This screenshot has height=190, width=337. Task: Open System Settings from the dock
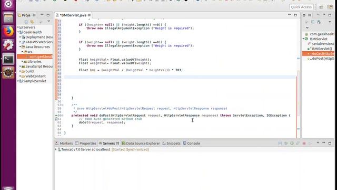(x=8, y=45)
